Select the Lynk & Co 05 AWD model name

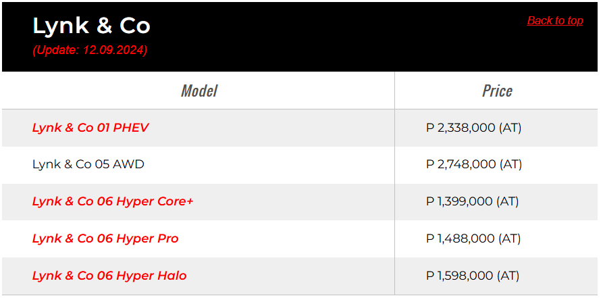(88, 164)
